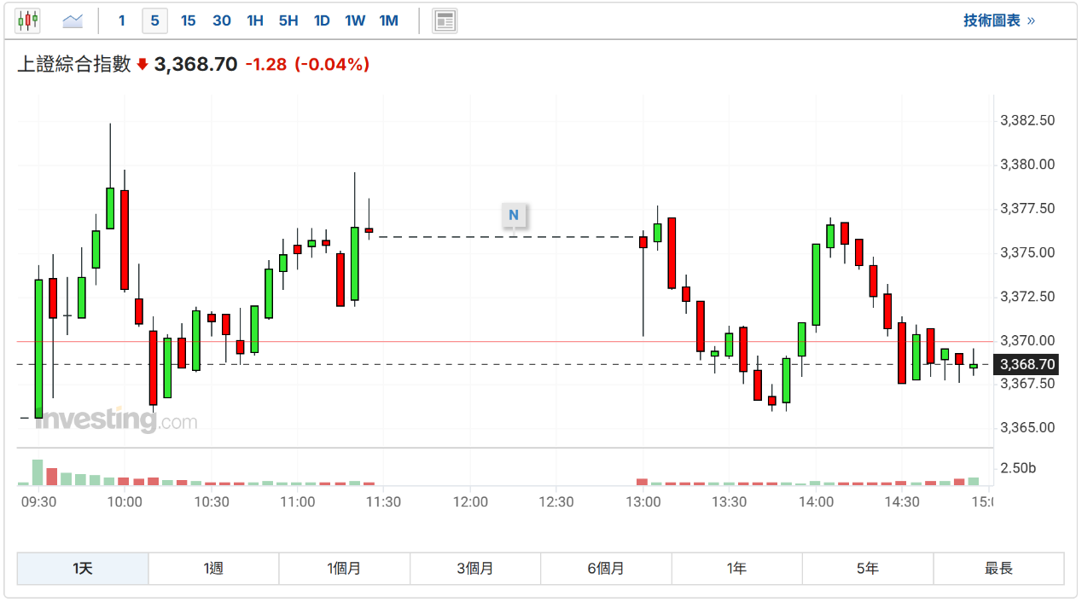Image resolution: width=1082 pixels, height=602 pixels.
Task: Select the 1W interval
Action: coord(355,20)
